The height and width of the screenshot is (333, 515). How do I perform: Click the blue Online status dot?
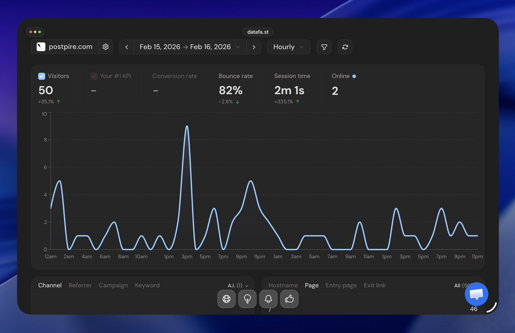pyautogui.click(x=354, y=76)
